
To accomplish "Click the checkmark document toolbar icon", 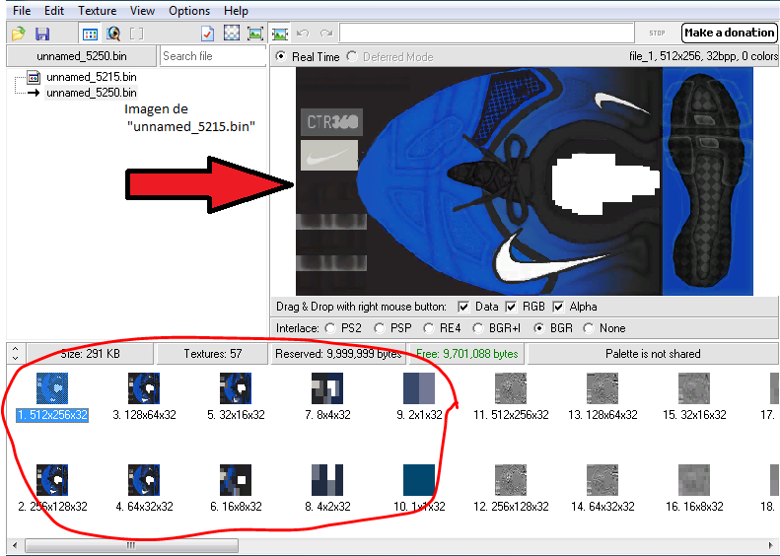I will click(x=207, y=34).
